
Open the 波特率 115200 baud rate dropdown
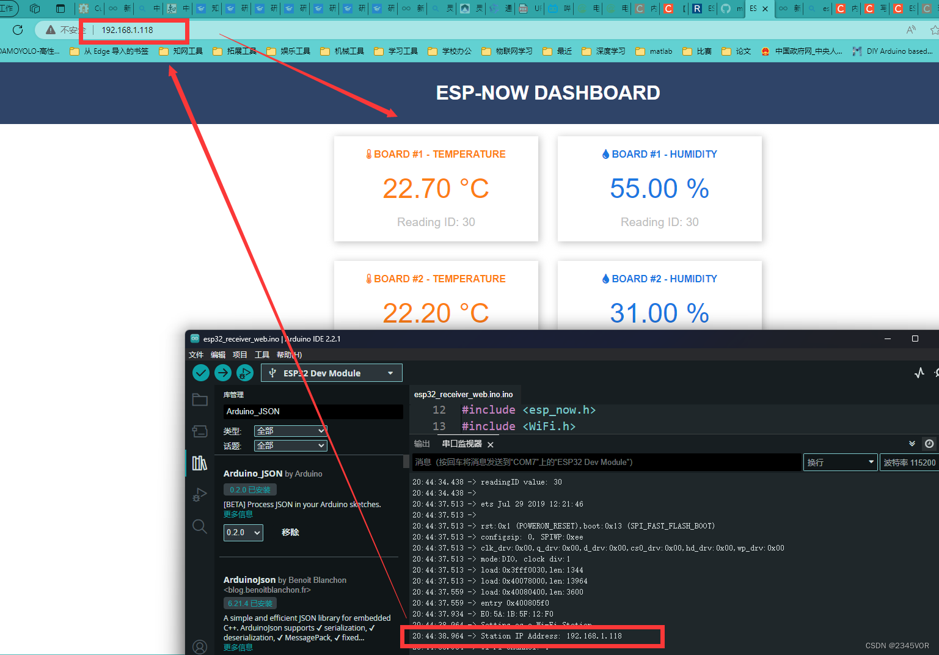point(909,463)
